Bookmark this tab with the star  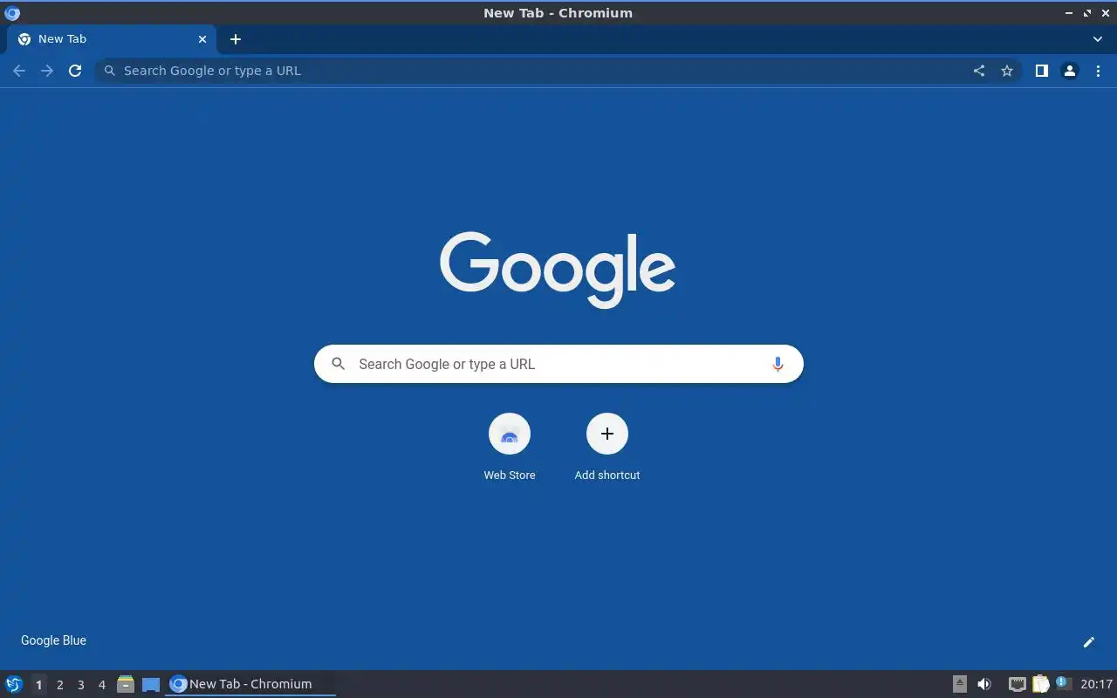point(1007,71)
